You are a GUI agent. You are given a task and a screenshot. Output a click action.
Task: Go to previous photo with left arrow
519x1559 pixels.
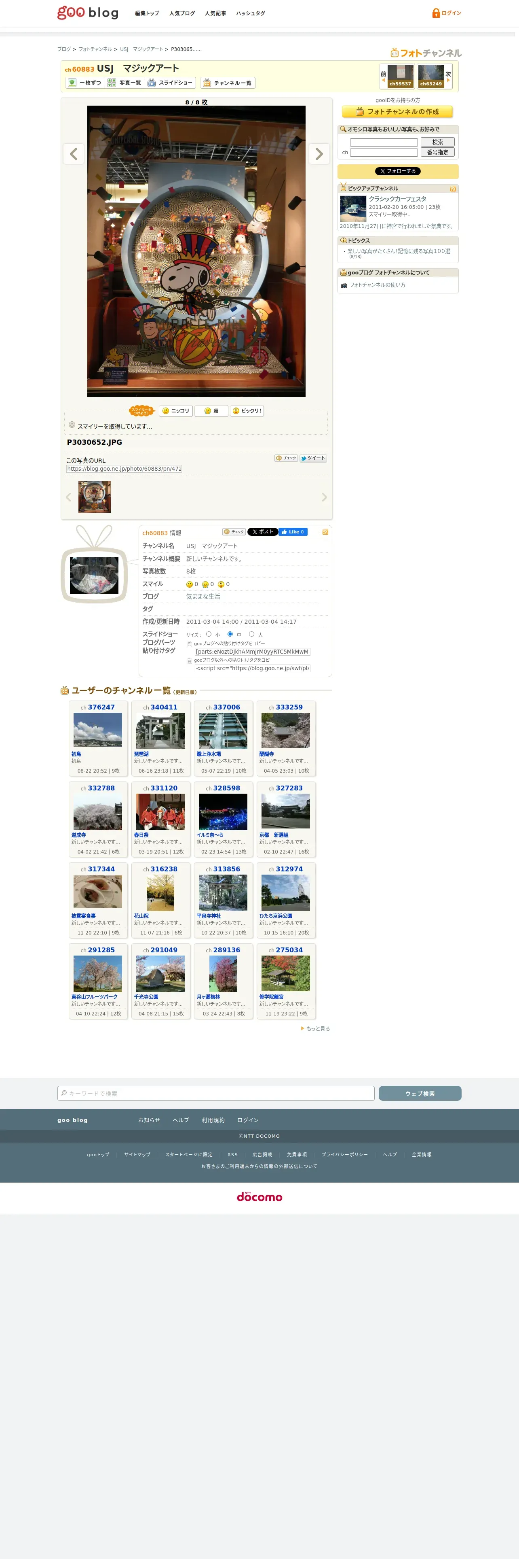coord(74,154)
